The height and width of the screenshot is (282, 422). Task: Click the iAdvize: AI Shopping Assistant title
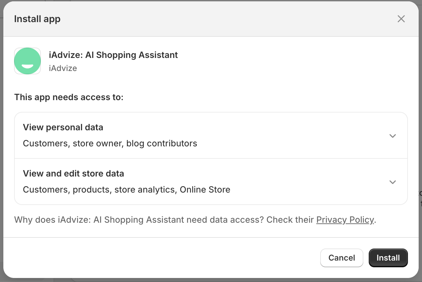[x=113, y=55]
